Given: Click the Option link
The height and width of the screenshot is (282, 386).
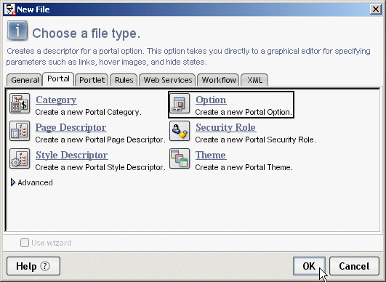Looking at the screenshot, I should pyautogui.click(x=211, y=100).
